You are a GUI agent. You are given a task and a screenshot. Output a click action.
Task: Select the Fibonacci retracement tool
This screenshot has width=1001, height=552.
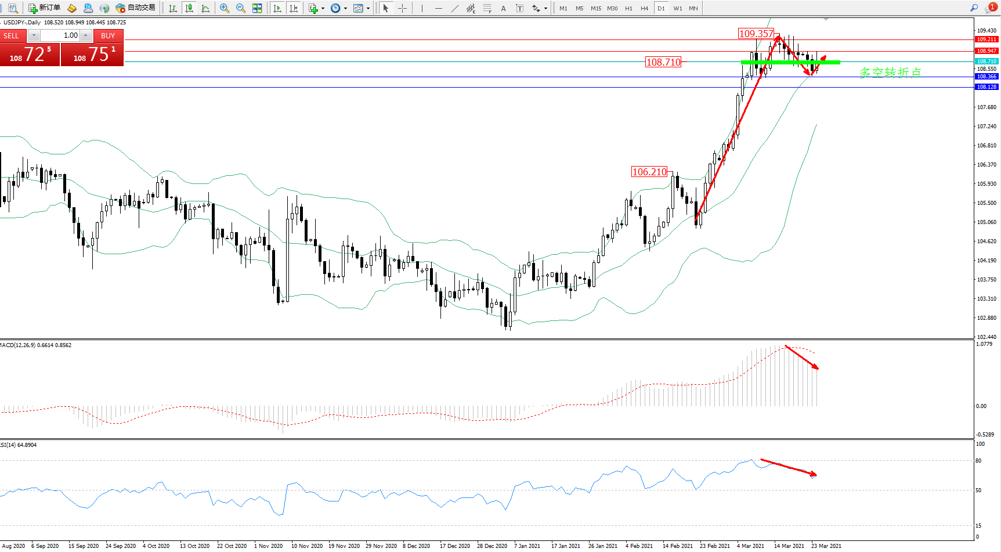pyautogui.click(x=487, y=8)
